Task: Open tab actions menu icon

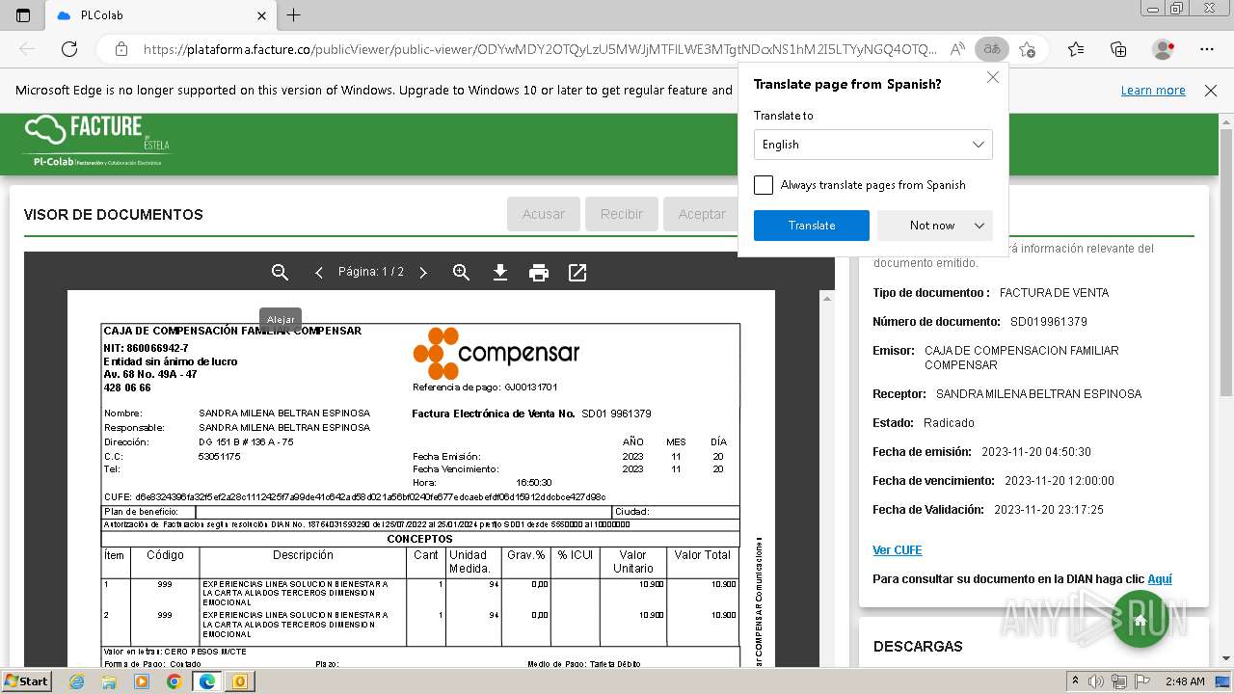Action: coord(23,15)
